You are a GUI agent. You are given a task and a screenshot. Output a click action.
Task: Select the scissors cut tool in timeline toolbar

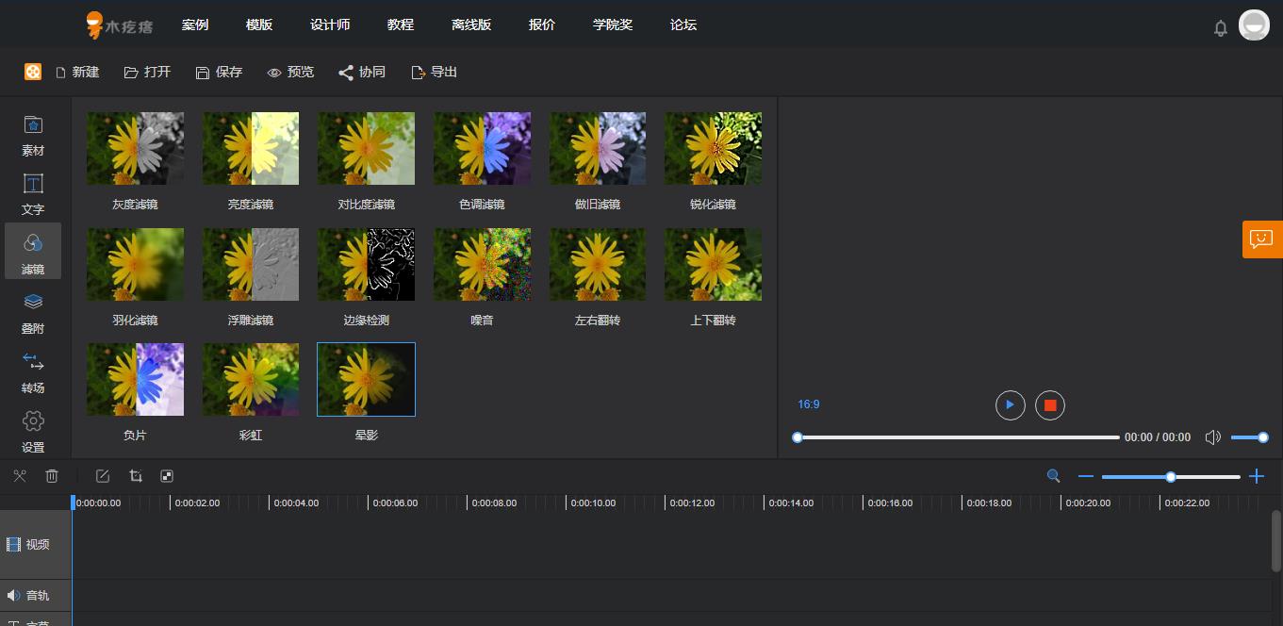point(19,476)
